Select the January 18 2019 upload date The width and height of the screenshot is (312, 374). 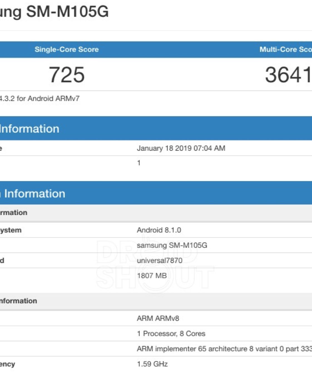pyautogui.click(x=181, y=148)
